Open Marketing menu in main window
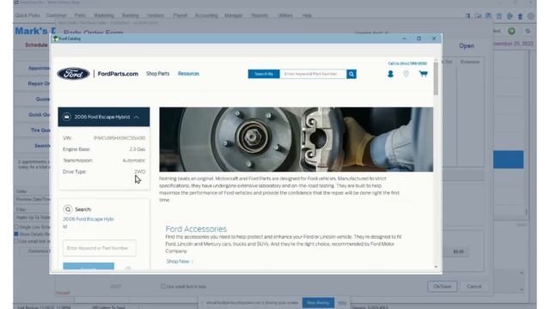Screen dimensions: 550x309 point(104,15)
